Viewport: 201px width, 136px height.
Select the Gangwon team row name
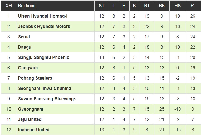(x=27, y=68)
